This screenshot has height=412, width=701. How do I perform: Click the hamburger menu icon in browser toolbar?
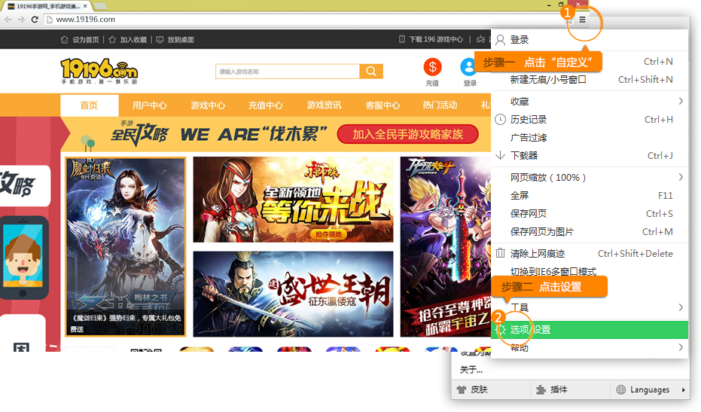pos(582,19)
